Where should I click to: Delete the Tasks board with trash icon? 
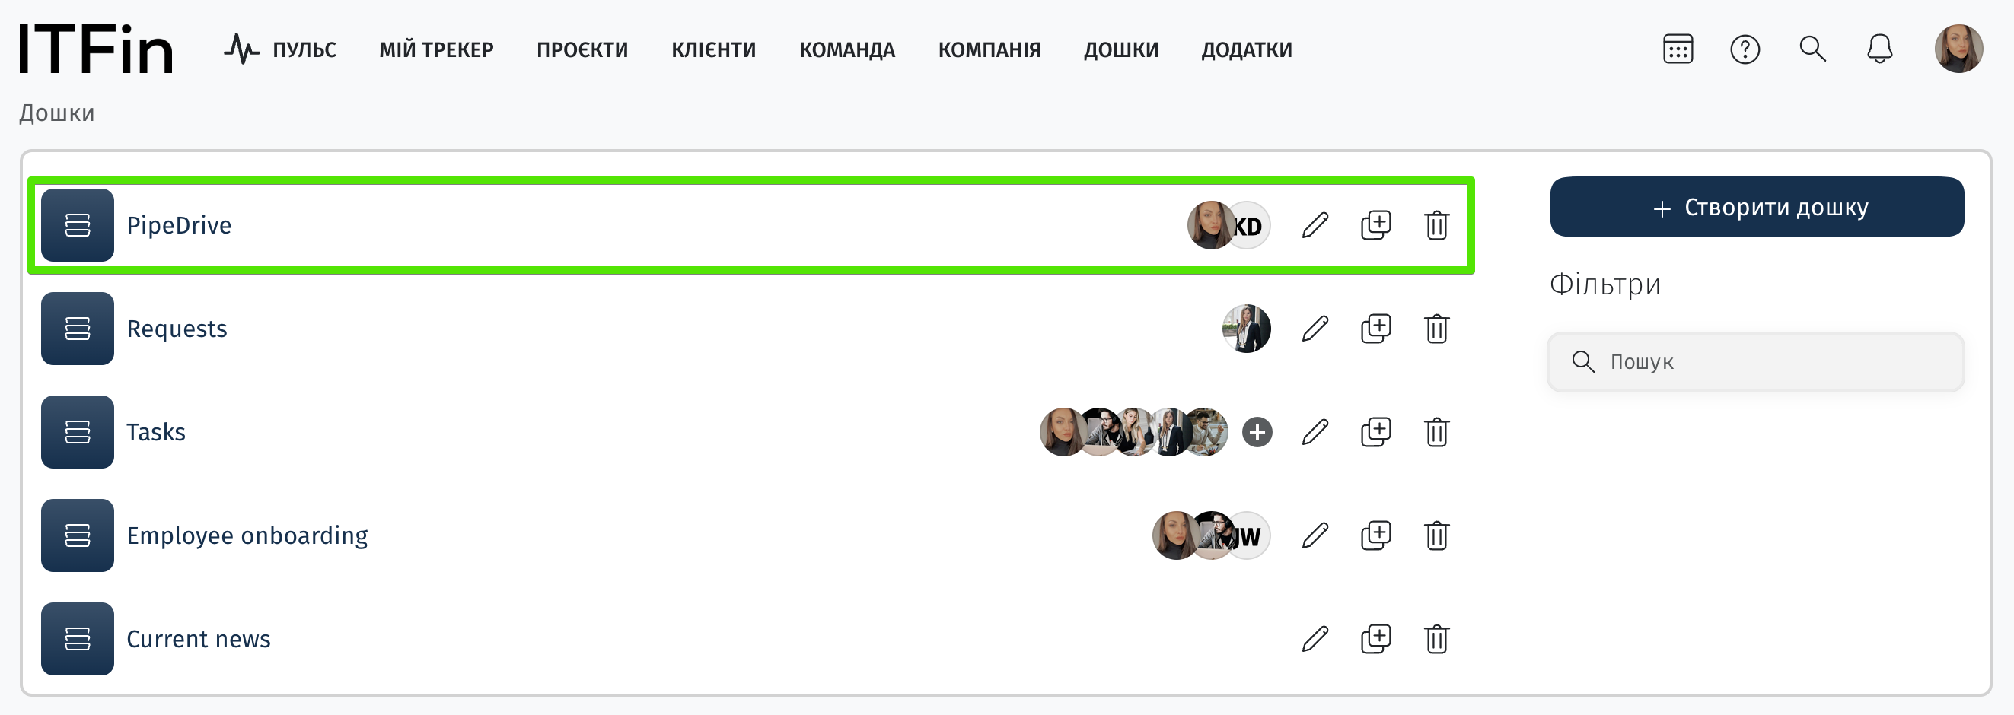pyautogui.click(x=1437, y=432)
